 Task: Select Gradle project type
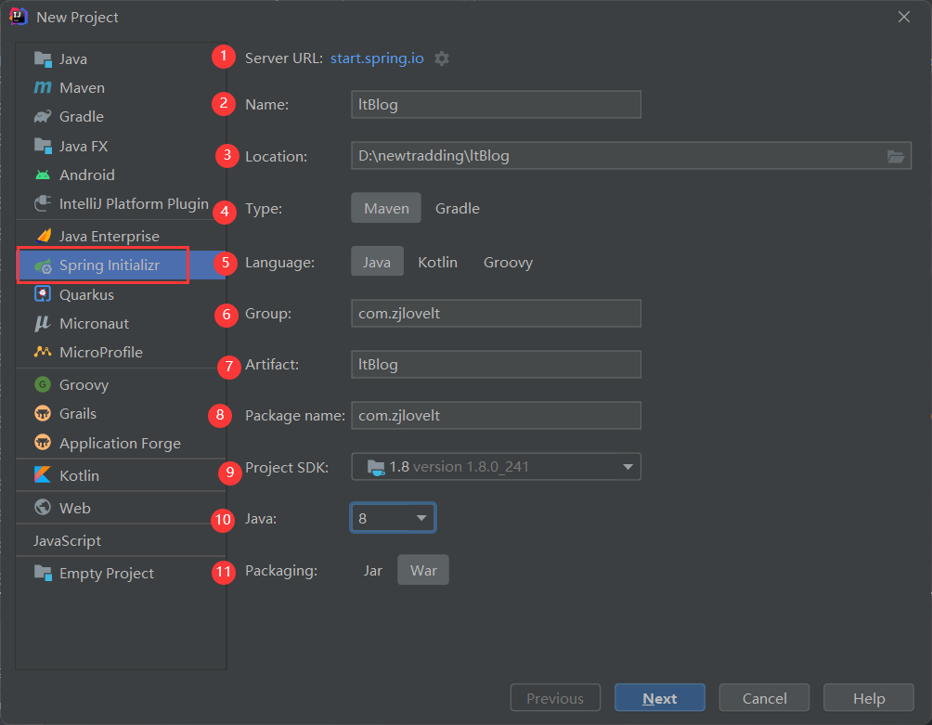(458, 208)
